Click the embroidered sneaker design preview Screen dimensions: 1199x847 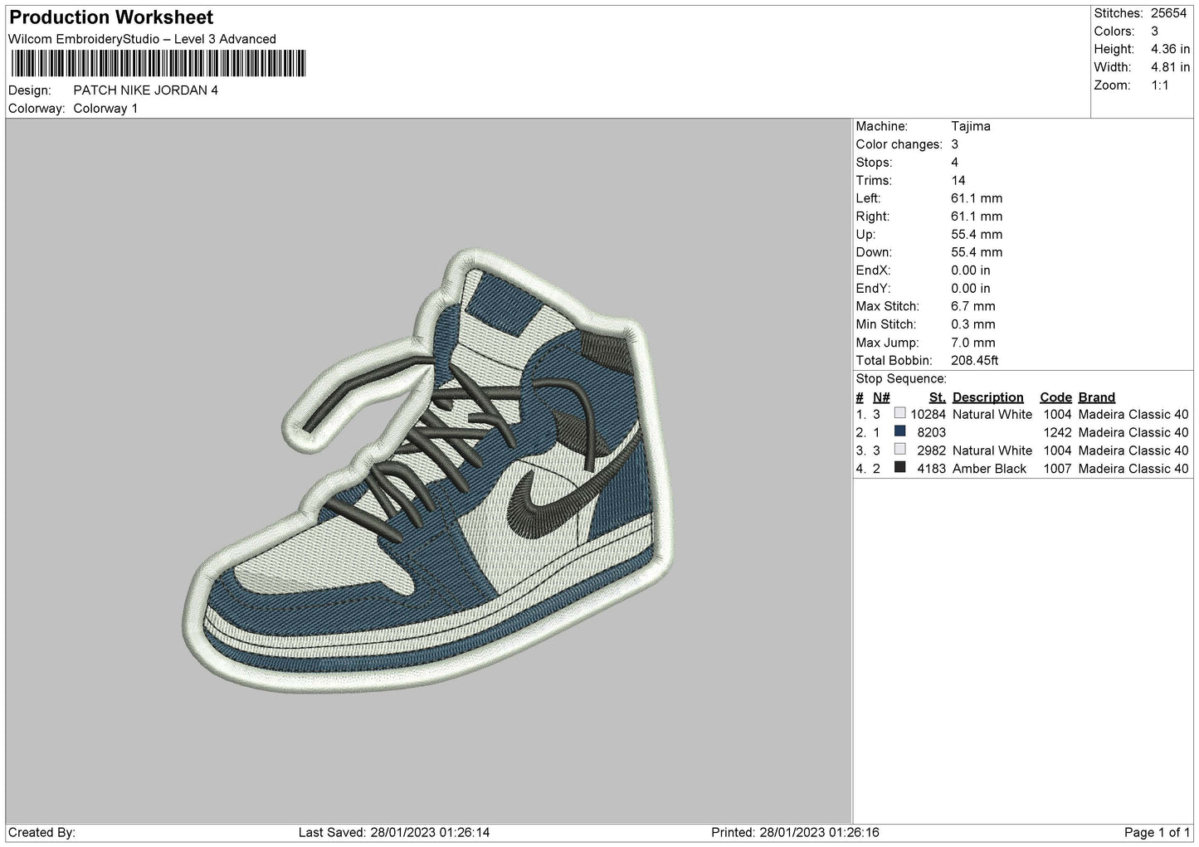point(429,470)
